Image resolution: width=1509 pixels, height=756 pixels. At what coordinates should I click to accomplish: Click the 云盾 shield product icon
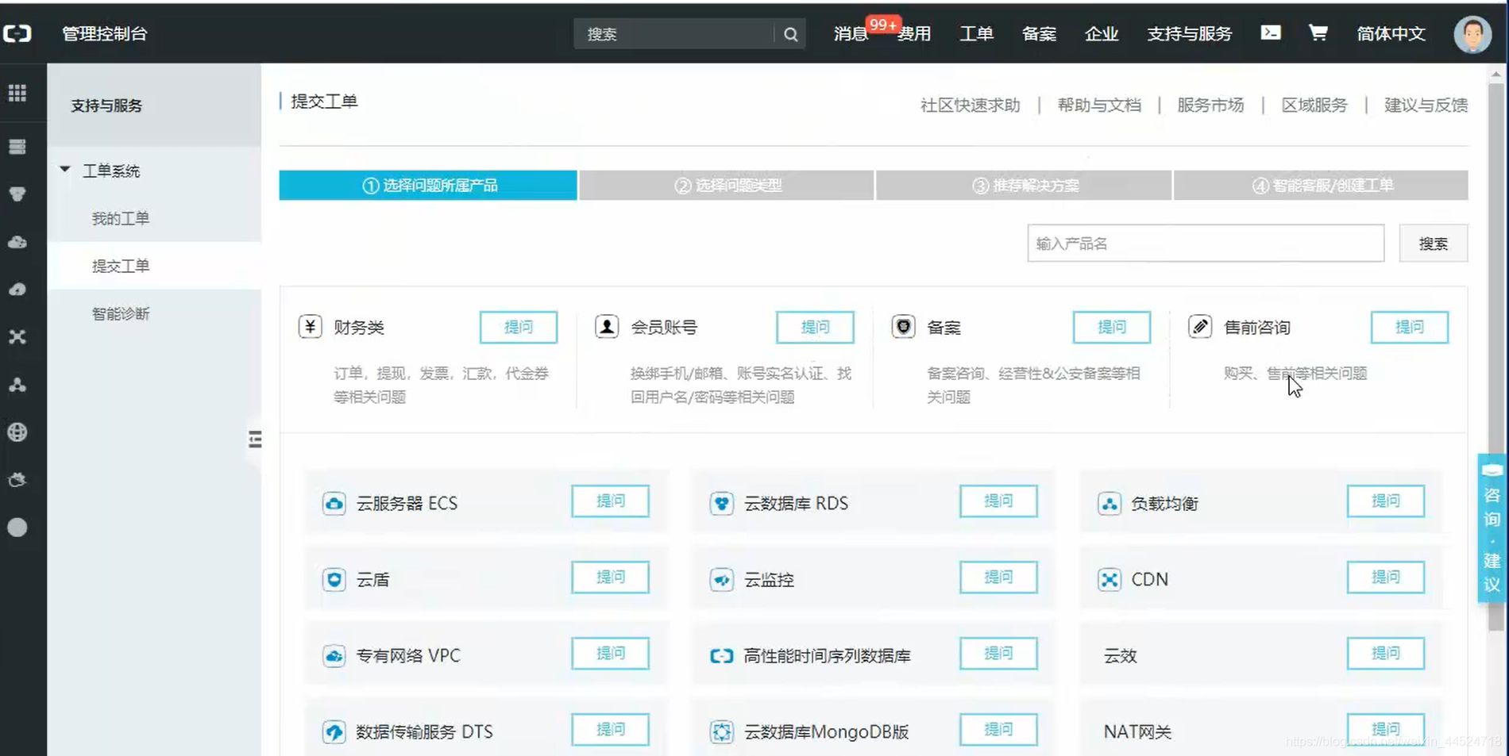334,579
